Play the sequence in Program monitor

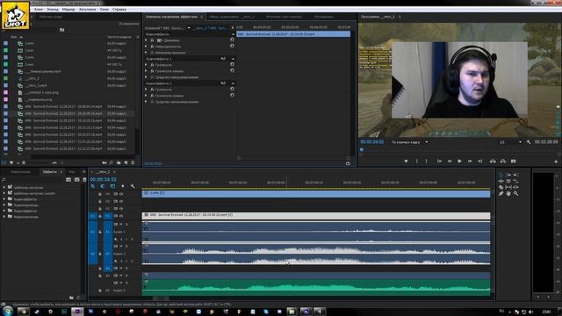pyautogui.click(x=459, y=162)
